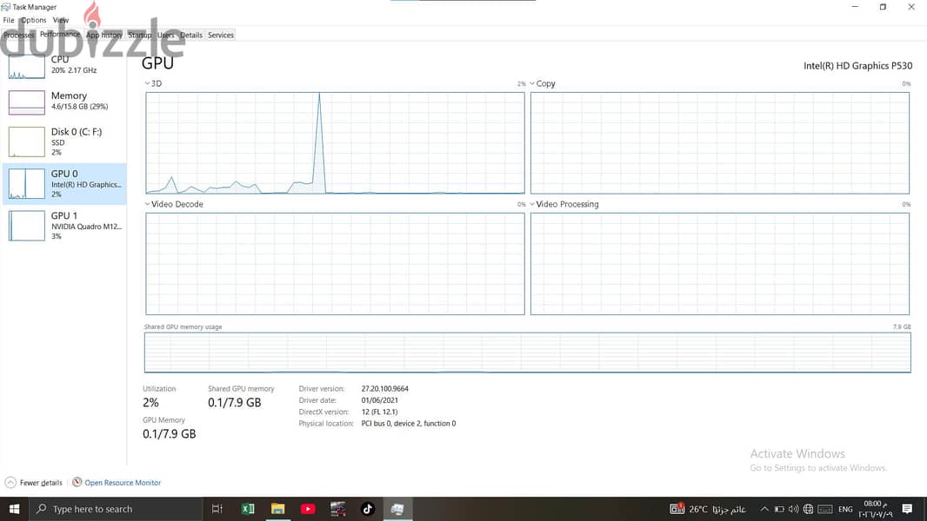The height and width of the screenshot is (521, 927).
Task: Click the volume tray icon
Action: point(793,509)
